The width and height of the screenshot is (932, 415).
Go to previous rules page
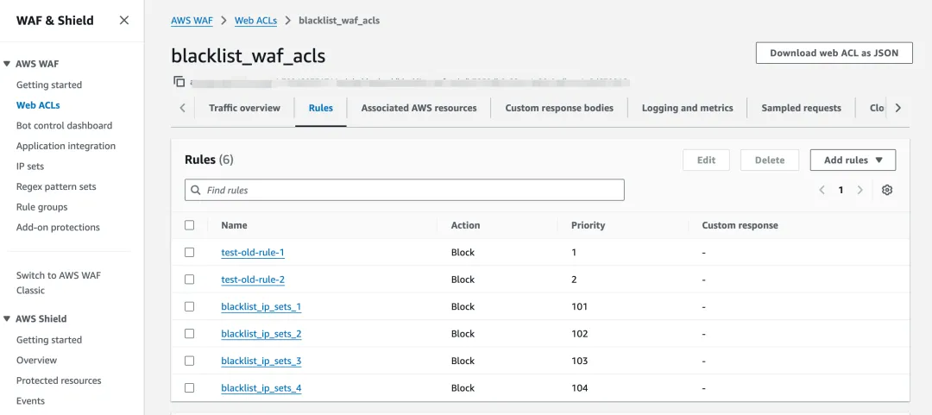click(x=822, y=190)
